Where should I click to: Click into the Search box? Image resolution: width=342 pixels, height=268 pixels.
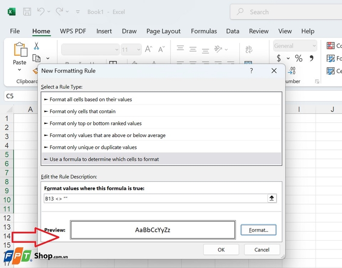pos(286,12)
